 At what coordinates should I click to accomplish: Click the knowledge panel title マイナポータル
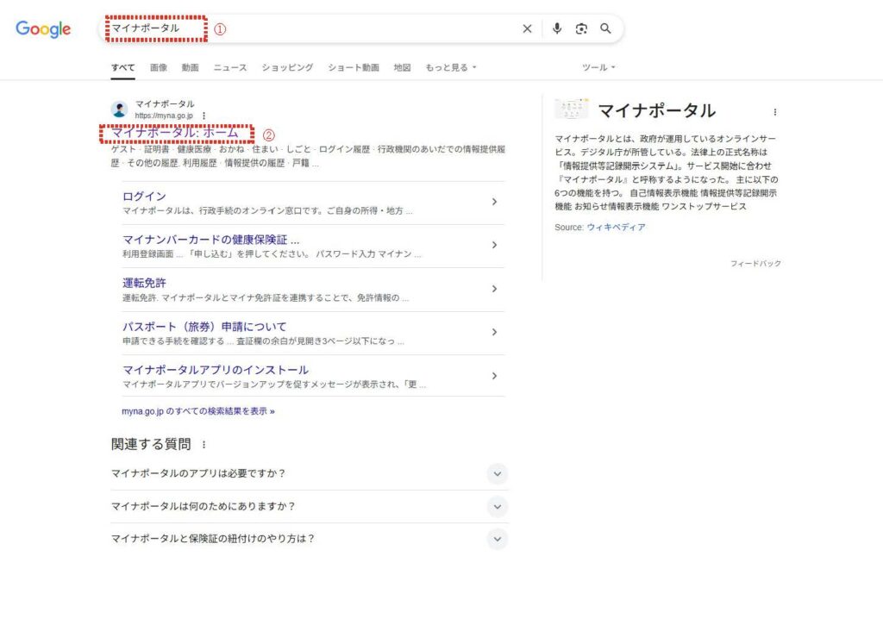pos(656,111)
